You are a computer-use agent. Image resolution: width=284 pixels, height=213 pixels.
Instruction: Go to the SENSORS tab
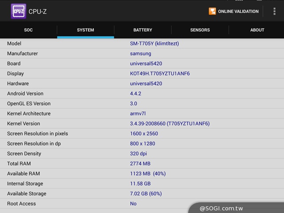click(x=200, y=30)
